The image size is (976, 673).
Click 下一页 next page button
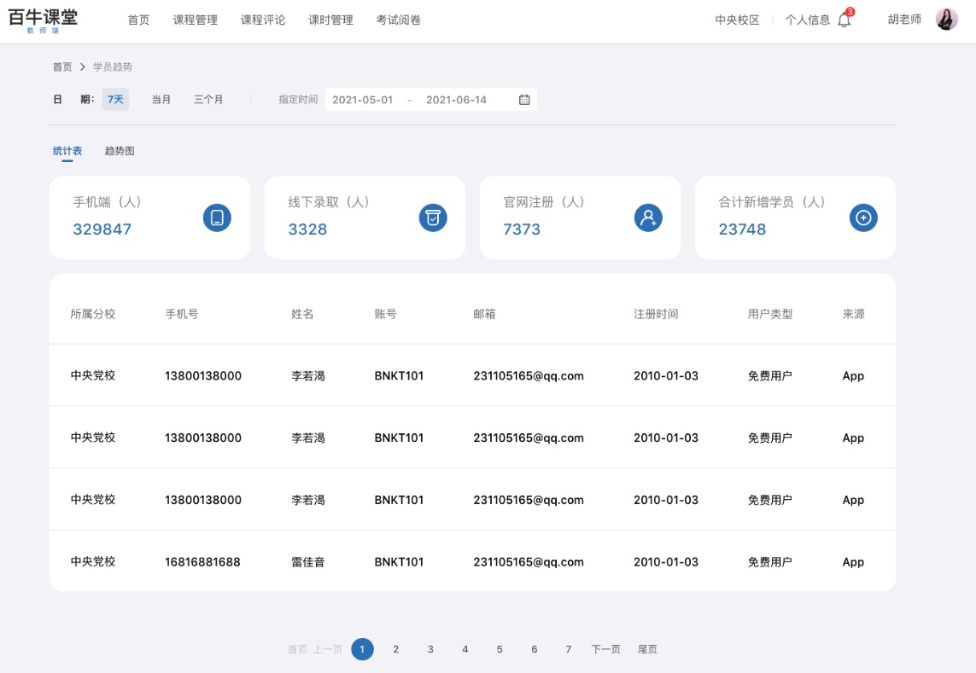[x=605, y=649]
